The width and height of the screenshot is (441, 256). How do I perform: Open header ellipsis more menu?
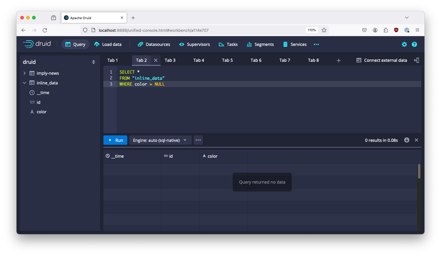[x=316, y=44]
